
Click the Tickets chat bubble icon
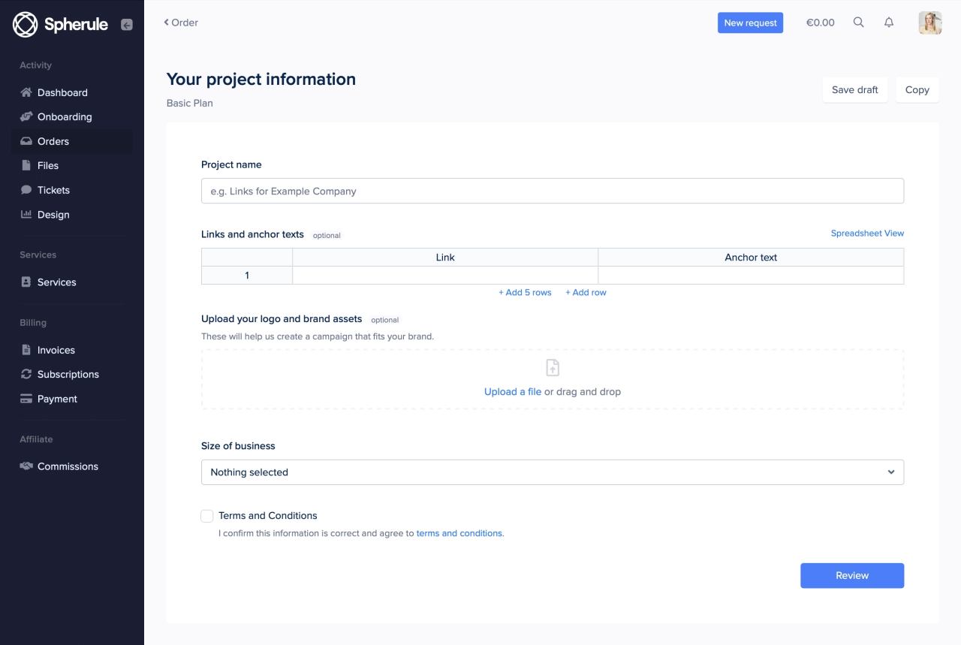[26, 190]
